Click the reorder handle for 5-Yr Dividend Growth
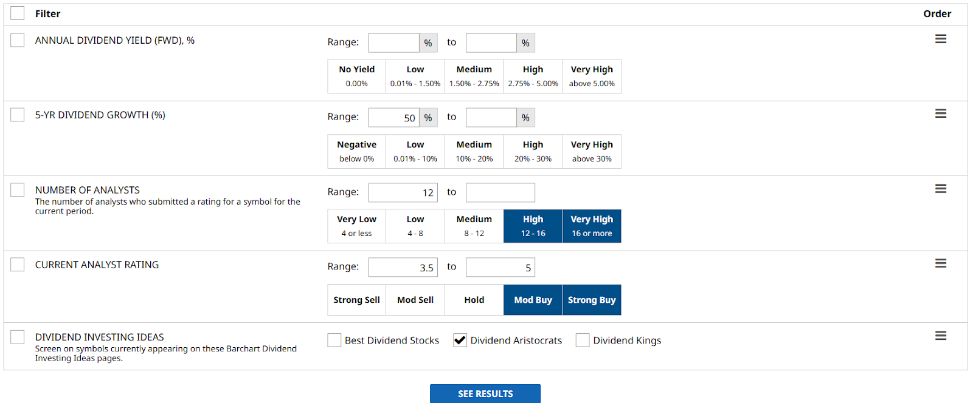973x403 pixels. point(940,114)
